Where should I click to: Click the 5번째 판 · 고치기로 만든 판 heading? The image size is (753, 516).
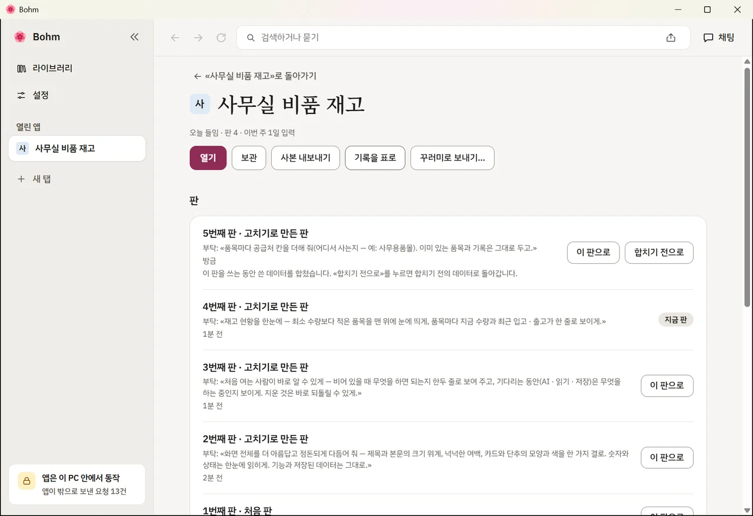click(x=255, y=233)
